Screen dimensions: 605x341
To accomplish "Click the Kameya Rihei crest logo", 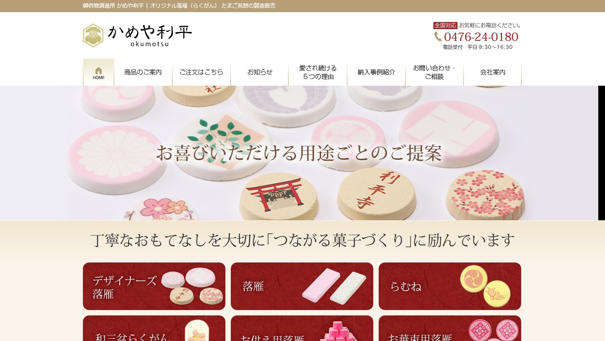I will [93, 35].
